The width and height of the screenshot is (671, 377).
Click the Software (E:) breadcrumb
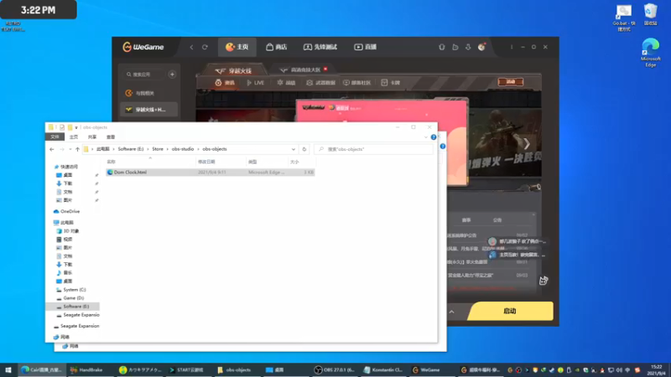coord(131,149)
